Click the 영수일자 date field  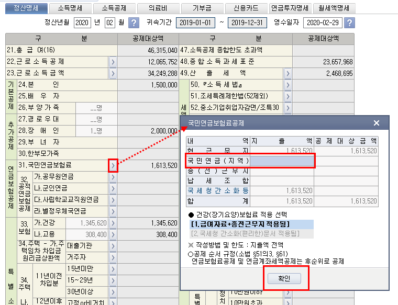(322, 23)
